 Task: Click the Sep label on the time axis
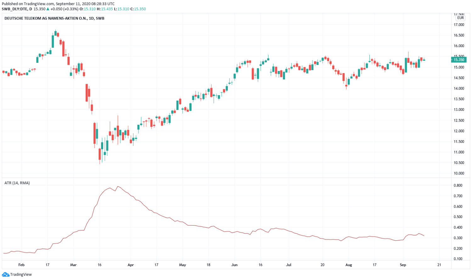[403, 265]
